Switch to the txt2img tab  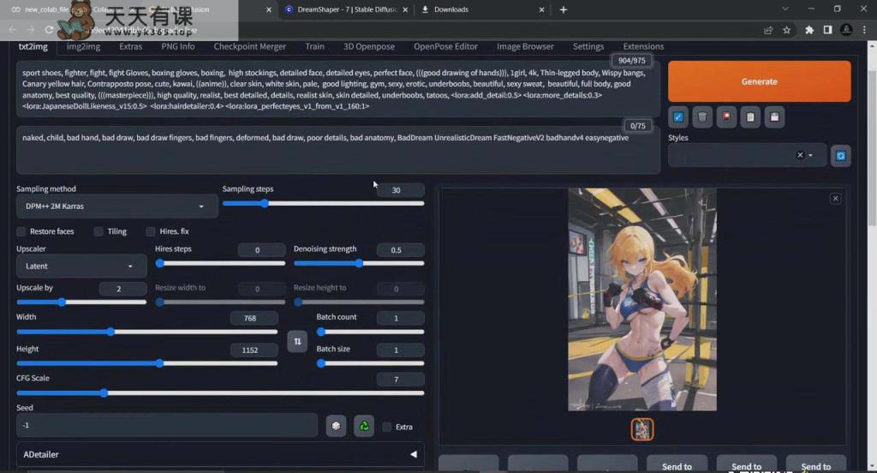pyautogui.click(x=33, y=46)
